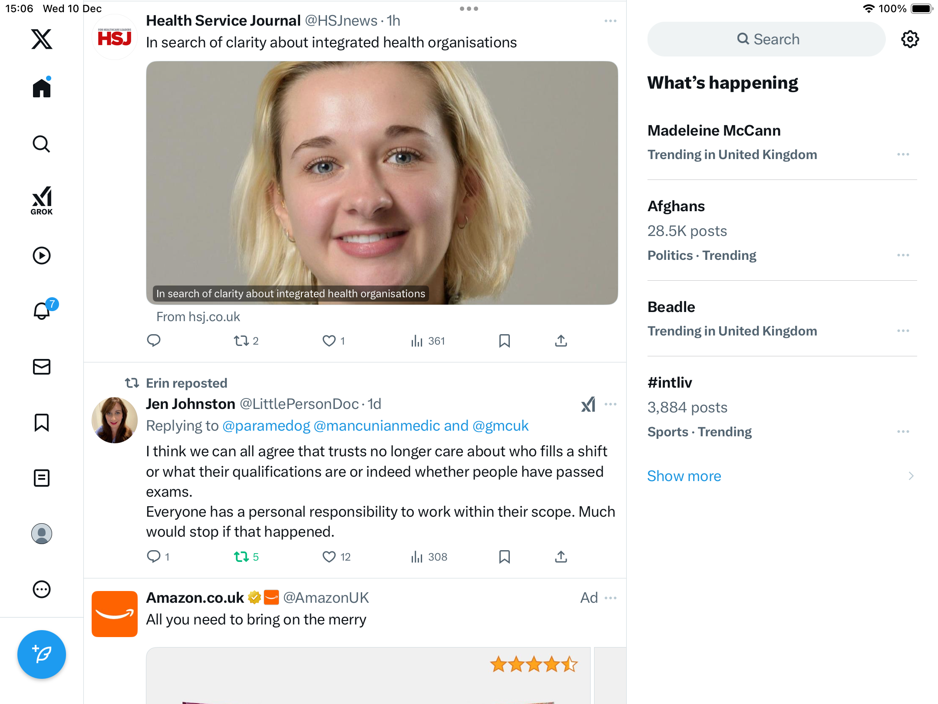
Task: Open the sidebar Bookmarks icon
Action: tap(42, 422)
